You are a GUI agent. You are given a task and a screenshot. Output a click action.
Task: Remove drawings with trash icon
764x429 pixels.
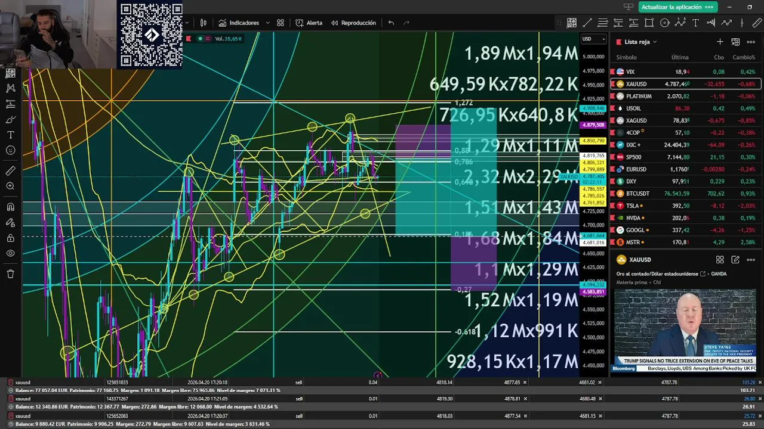click(10, 274)
